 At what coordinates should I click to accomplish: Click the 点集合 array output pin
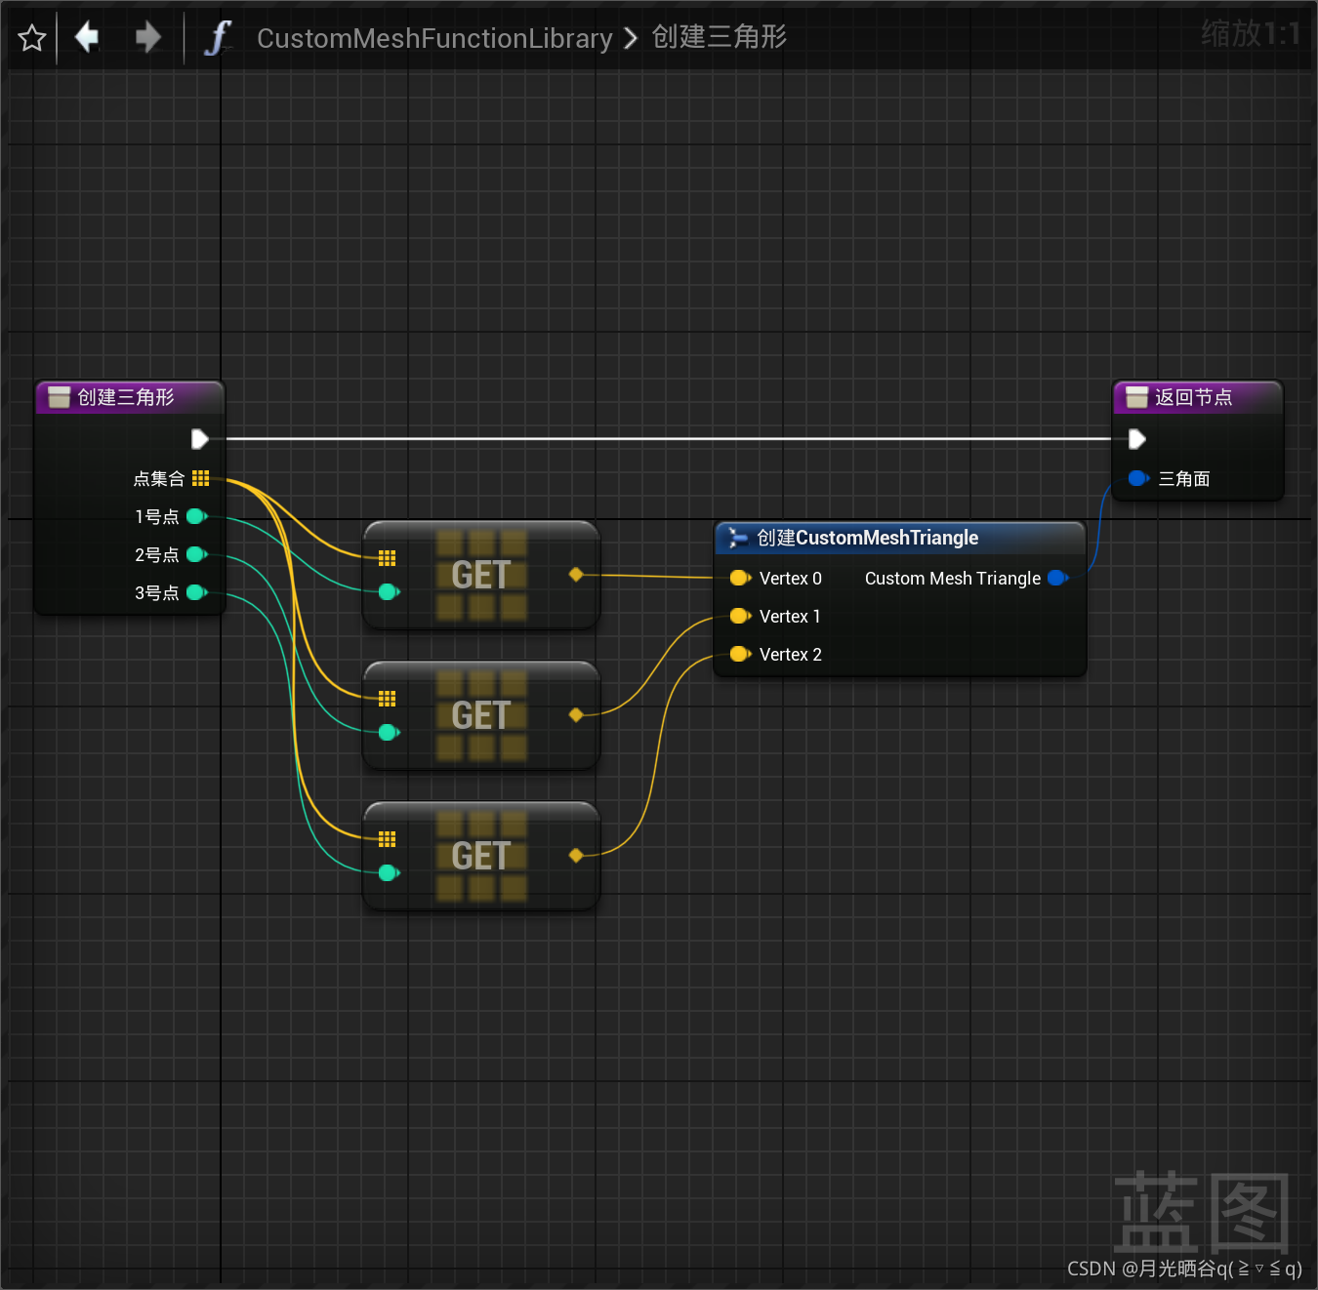[x=201, y=478]
